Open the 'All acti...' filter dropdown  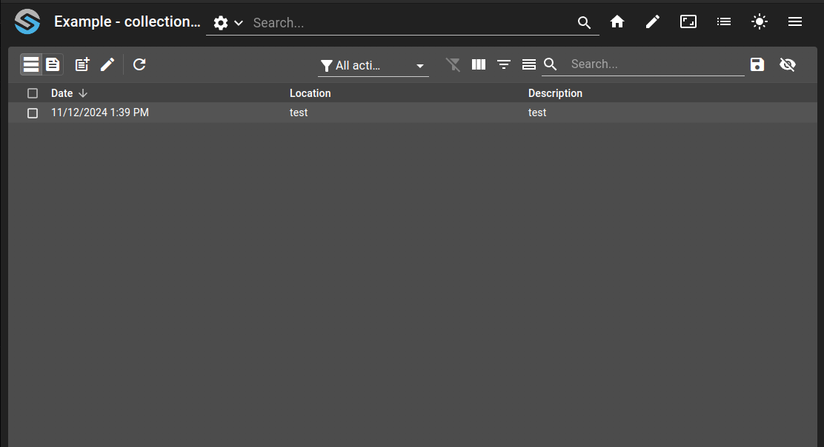coord(373,66)
